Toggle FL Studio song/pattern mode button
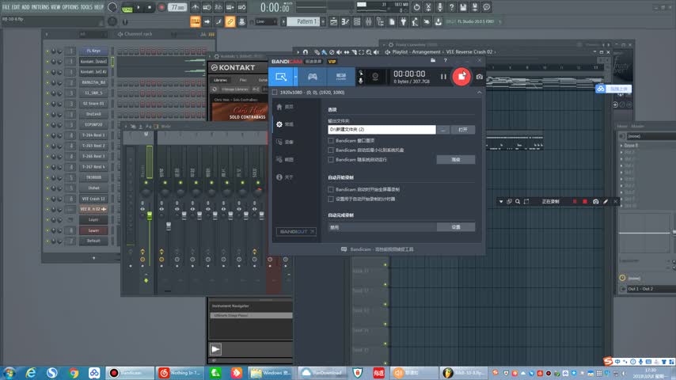The image size is (676, 380). click(x=127, y=7)
